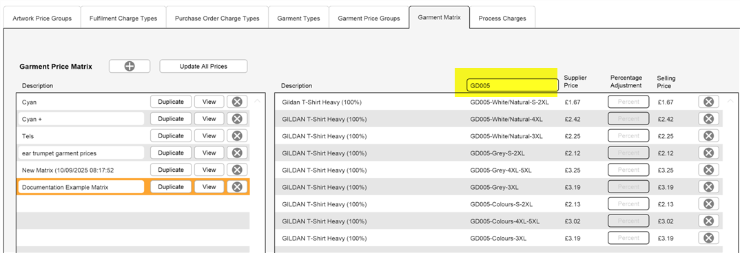
Task: Edit Percent field for GD005-Grey-S-2XL
Action: tap(628, 153)
